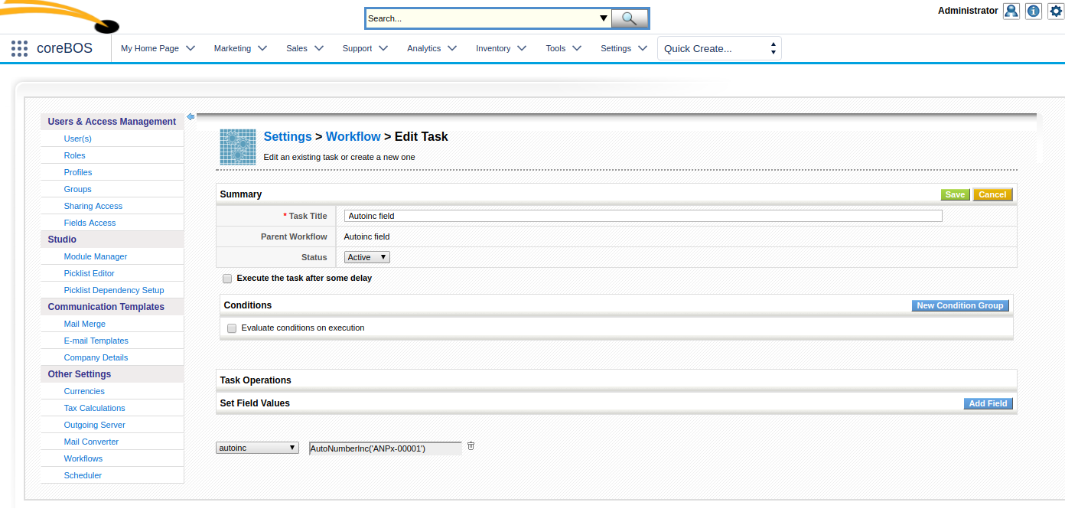Image resolution: width=1065 pixels, height=512 pixels.
Task: Open the Marketing menu
Action: [x=240, y=48]
